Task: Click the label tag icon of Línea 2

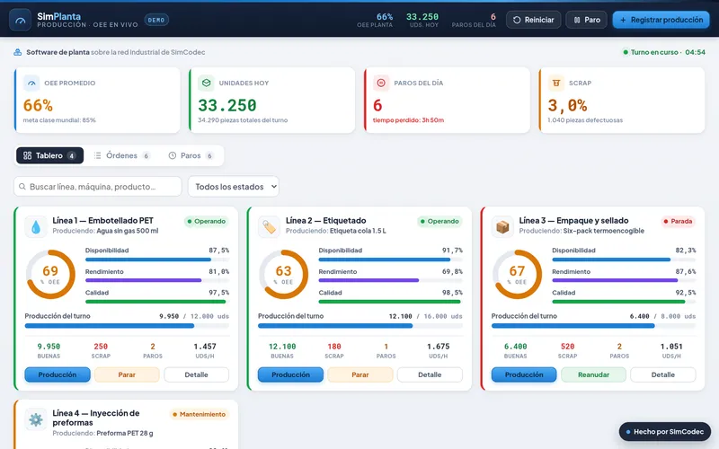Action: (269, 227)
